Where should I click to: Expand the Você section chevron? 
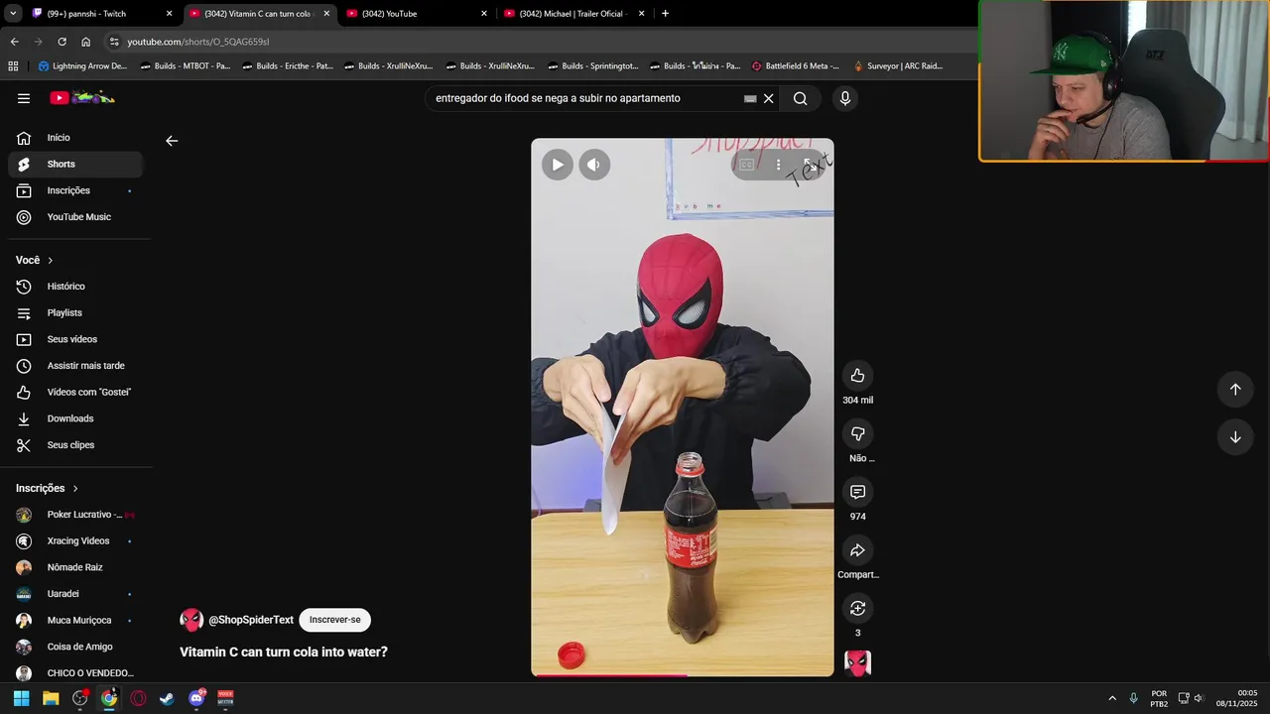[x=50, y=260]
